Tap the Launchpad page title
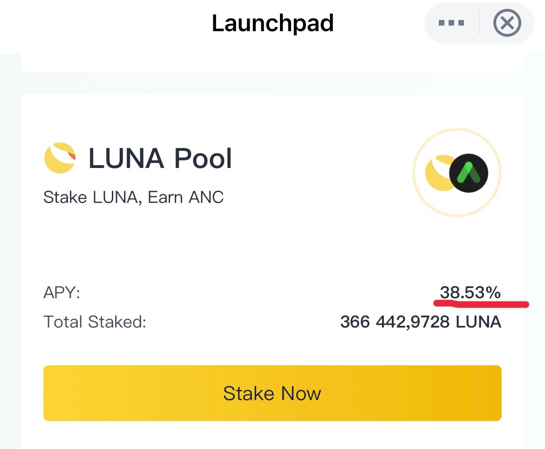This screenshot has width=545, height=449. tap(272, 23)
